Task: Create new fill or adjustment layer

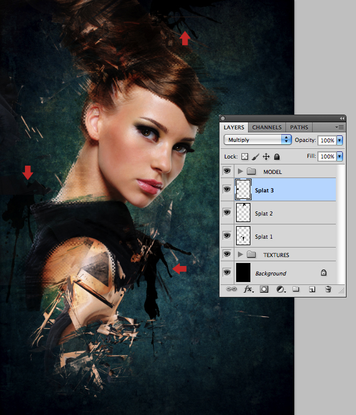Action: tap(281, 289)
